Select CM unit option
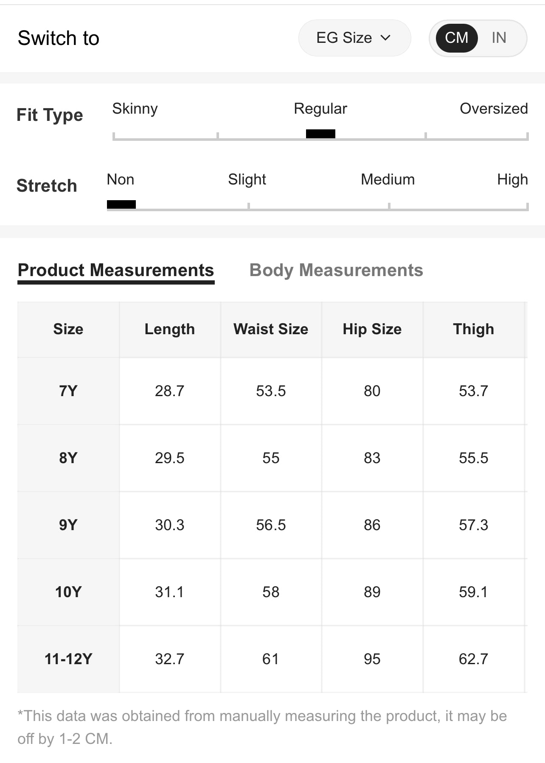Image resolution: width=545 pixels, height=763 pixels. click(456, 38)
